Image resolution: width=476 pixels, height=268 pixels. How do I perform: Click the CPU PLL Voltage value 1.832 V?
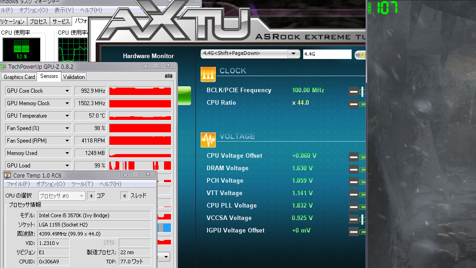pyautogui.click(x=302, y=205)
